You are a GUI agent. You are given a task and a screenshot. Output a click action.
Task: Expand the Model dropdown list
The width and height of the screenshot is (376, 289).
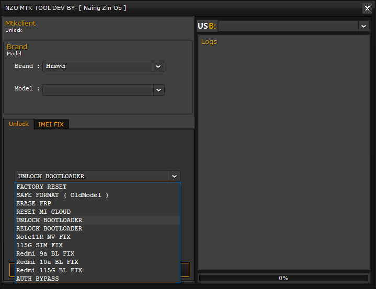pyautogui.click(x=158, y=90)
